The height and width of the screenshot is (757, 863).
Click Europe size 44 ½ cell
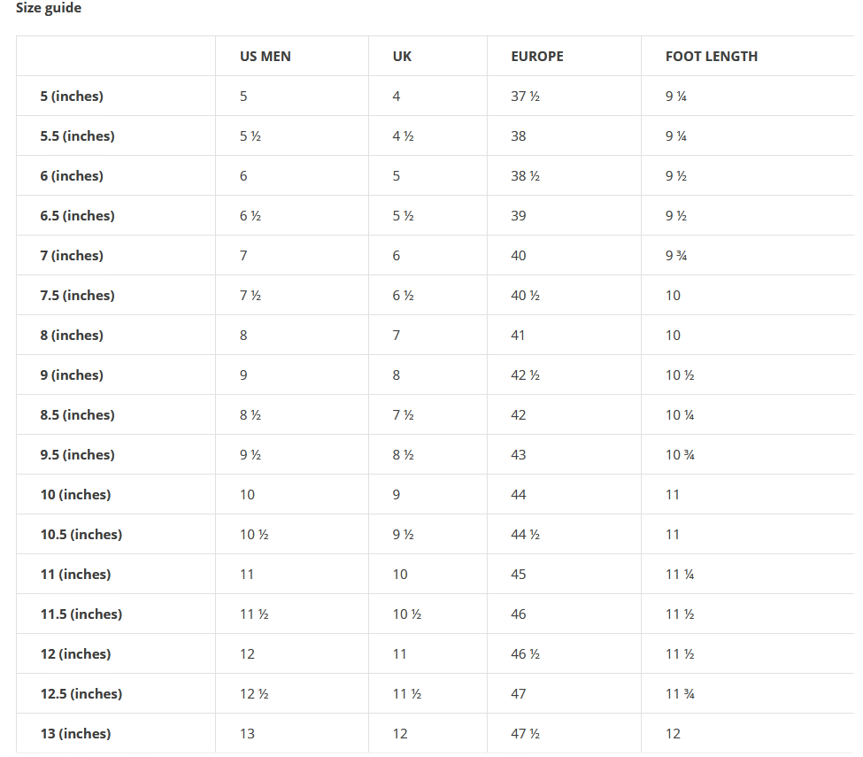(525, 535)
